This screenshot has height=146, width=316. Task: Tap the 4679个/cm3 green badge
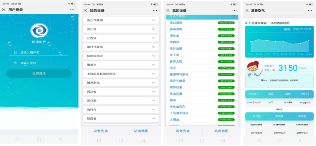(226, 120)
